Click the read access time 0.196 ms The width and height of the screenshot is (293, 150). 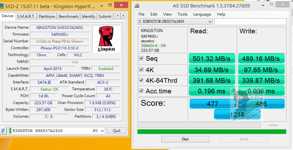pyautogui.click(x=212, y=91)
